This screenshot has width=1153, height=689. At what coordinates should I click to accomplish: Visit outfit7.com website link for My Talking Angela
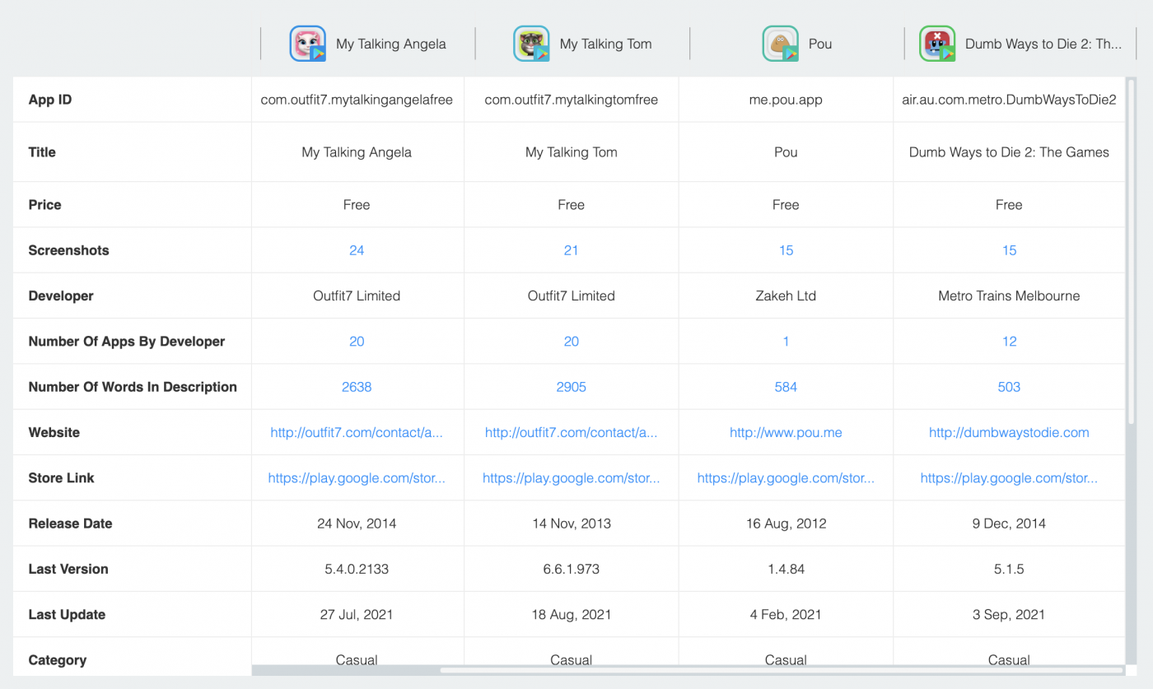coord(357,432)
